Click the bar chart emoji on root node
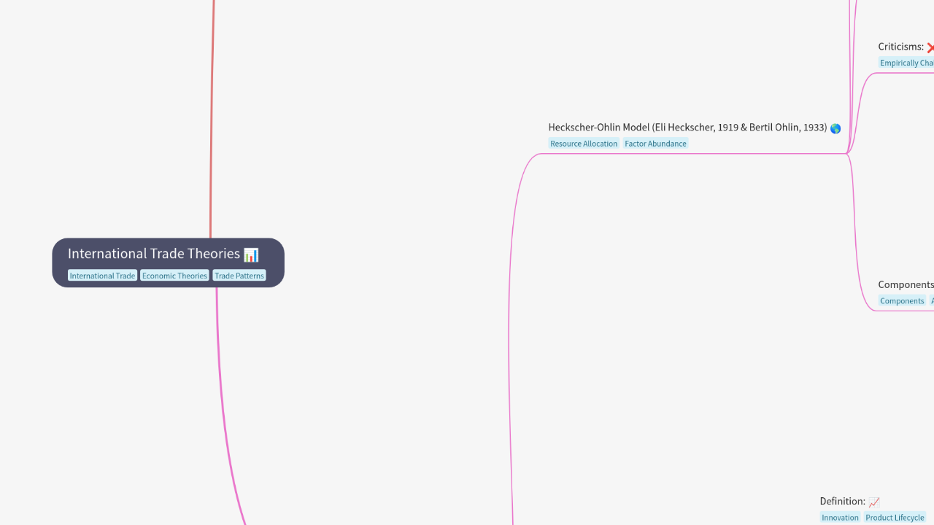The height and width of the screenshot is (525, 934). coord(251,254)
